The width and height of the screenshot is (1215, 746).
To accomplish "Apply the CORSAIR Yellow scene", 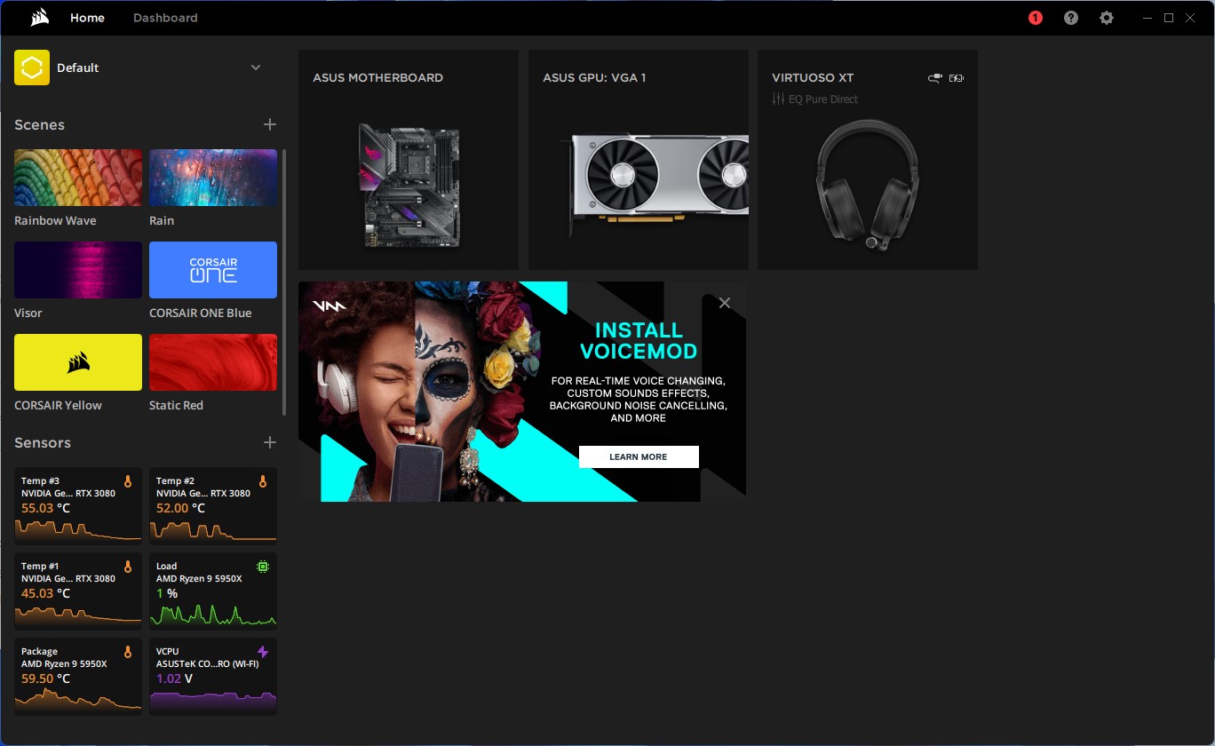I will 78,362.
